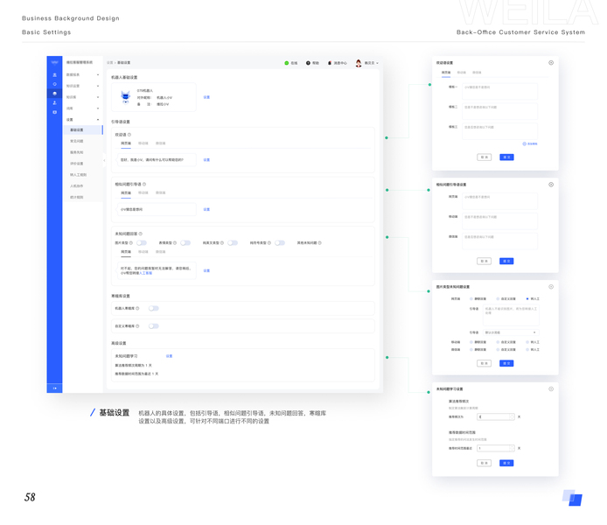Switch to 微信端 tab under 相似问题引导语

point(161,192)
